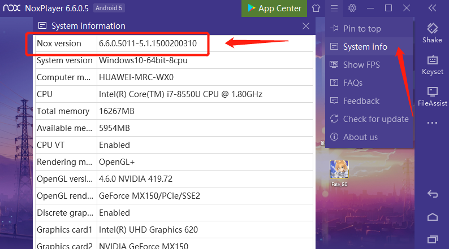The width and height of the screenshot is (449, 249).
Task: Click the System information header icon
Action: coord(42,26)
